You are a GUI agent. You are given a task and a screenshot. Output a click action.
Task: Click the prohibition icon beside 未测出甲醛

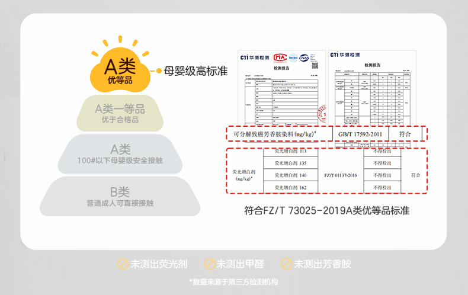coord(210,264)
